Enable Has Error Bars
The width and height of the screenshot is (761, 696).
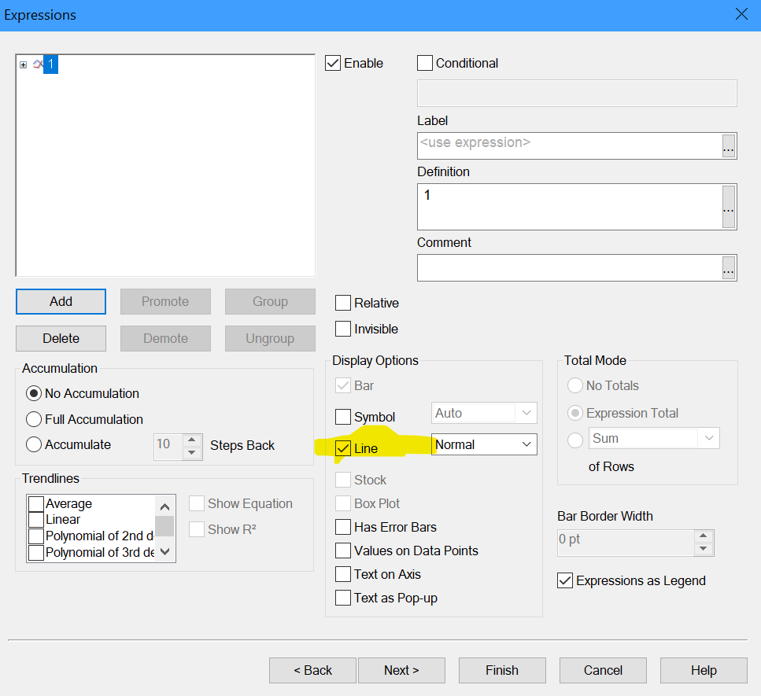tap(343, 527)
